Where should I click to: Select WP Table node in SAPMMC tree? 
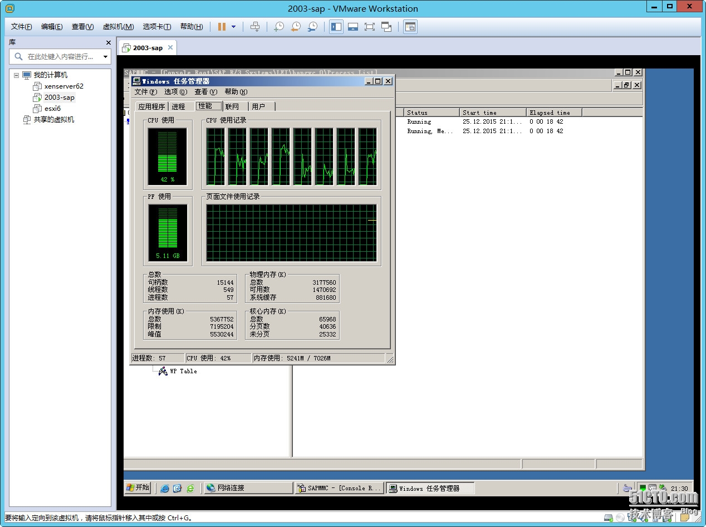coord(183,371)
